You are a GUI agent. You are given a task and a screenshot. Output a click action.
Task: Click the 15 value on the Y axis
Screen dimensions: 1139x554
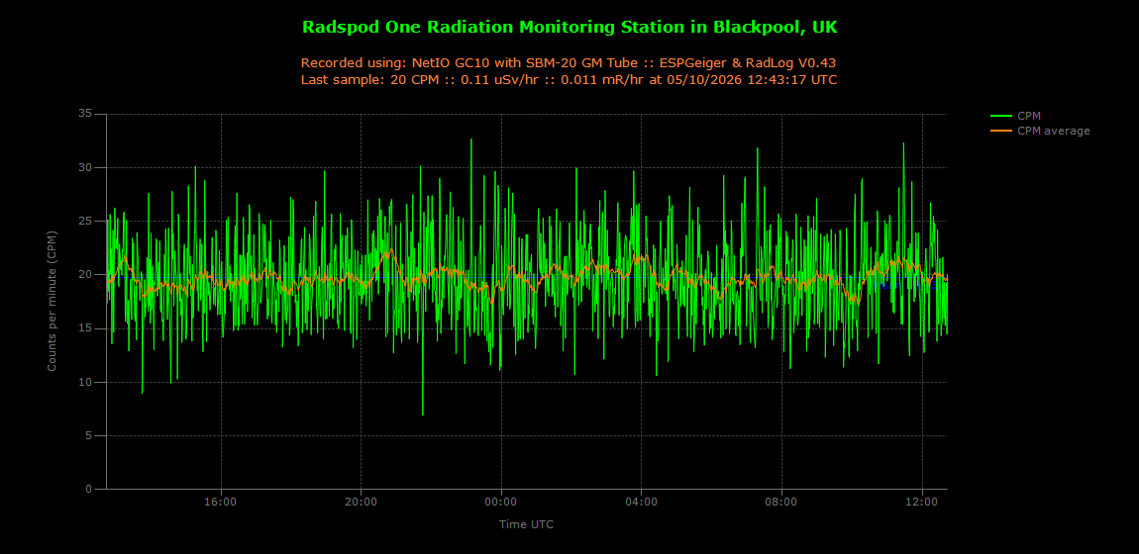[x=86, y=328]
